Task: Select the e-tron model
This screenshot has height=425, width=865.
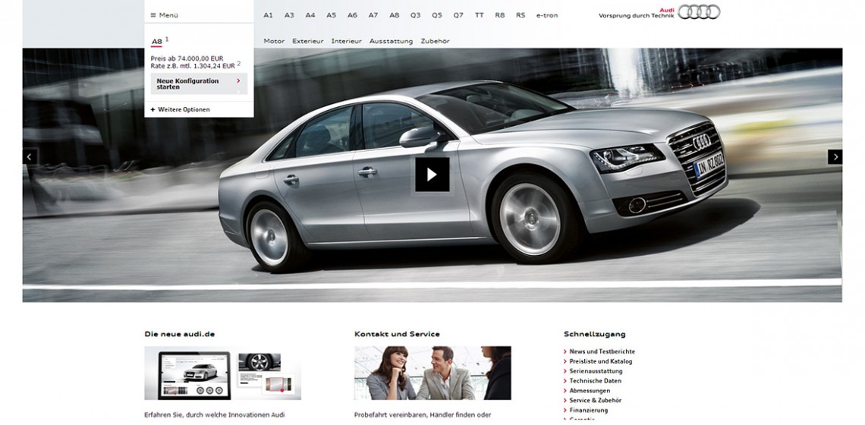Action: click(x=547, y=15)
